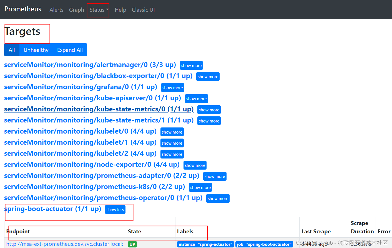Show more for kubelet/0 targets
392x248 pixels.
point(172,132)
